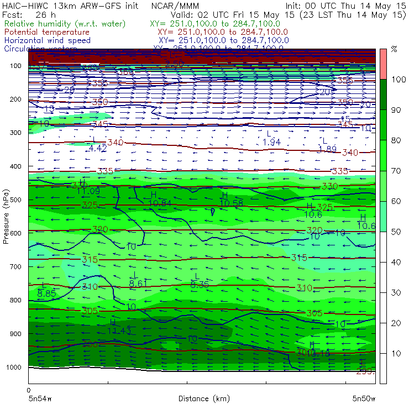Image resolution: width=409 pixels, height=409 pixels.
Task: Click the 'L 1.94' wind minimum label
Action: click(x=271, y=138)
